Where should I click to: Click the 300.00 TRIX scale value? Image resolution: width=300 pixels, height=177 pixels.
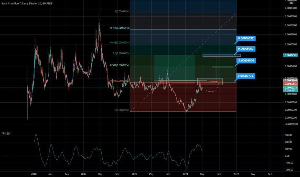[x=288, y=135]
